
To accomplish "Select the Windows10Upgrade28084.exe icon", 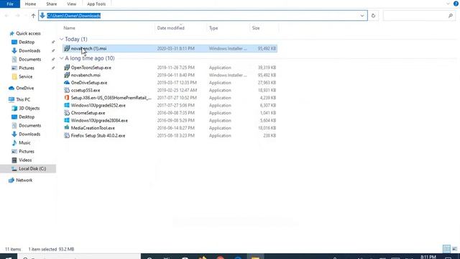I will pos(67,120).
